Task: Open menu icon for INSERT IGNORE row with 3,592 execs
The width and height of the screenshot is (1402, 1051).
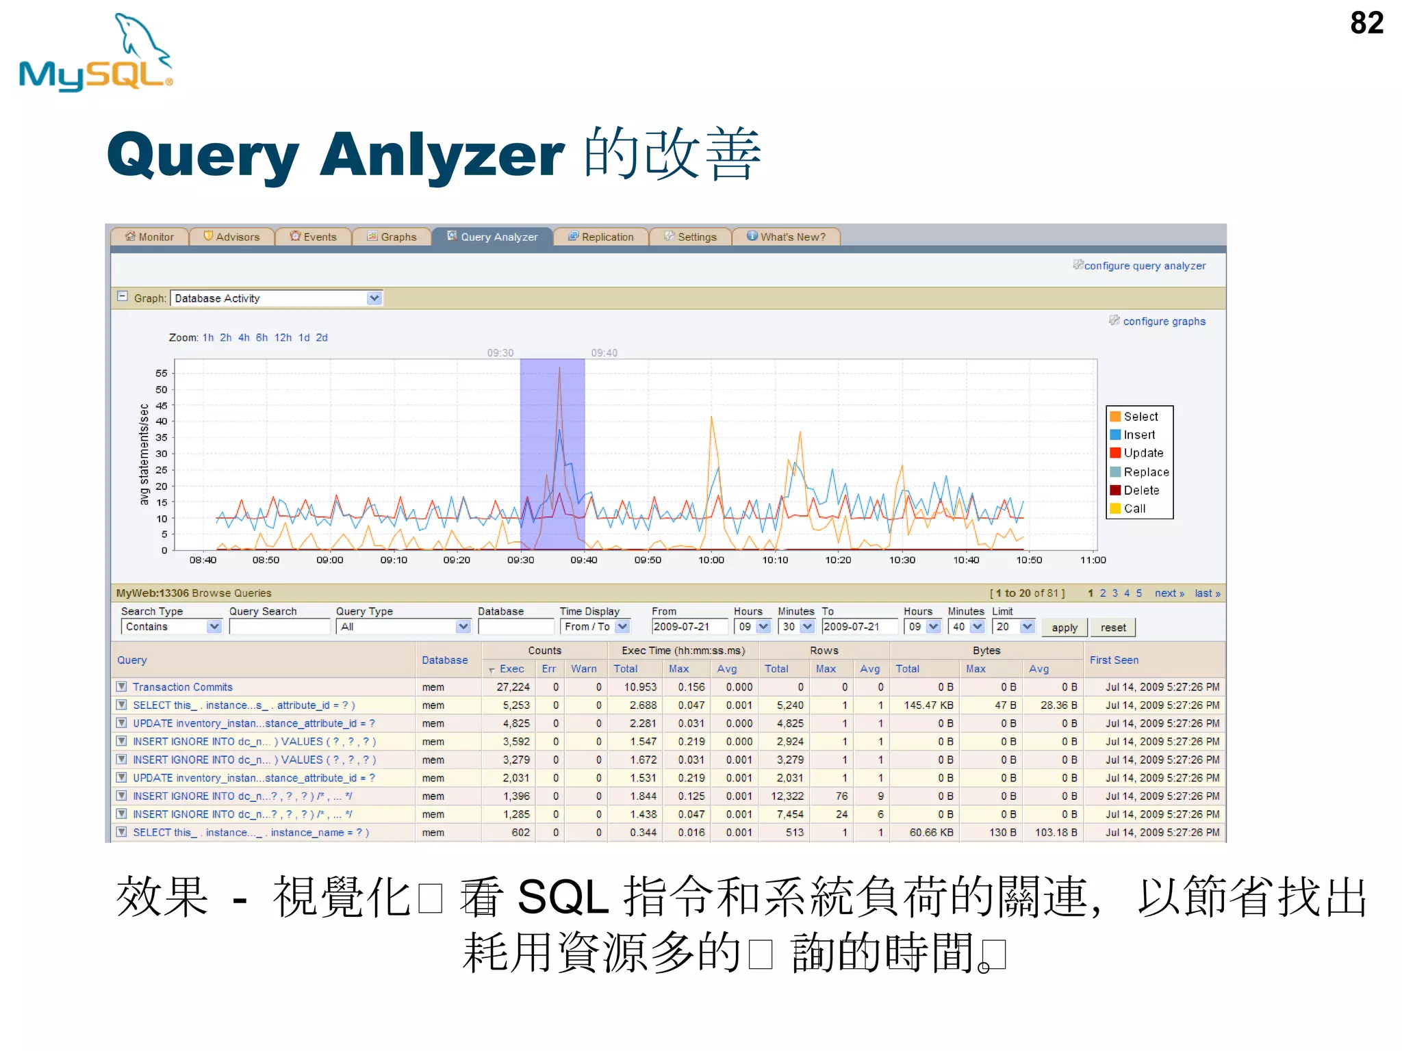Action: [122, 741]
